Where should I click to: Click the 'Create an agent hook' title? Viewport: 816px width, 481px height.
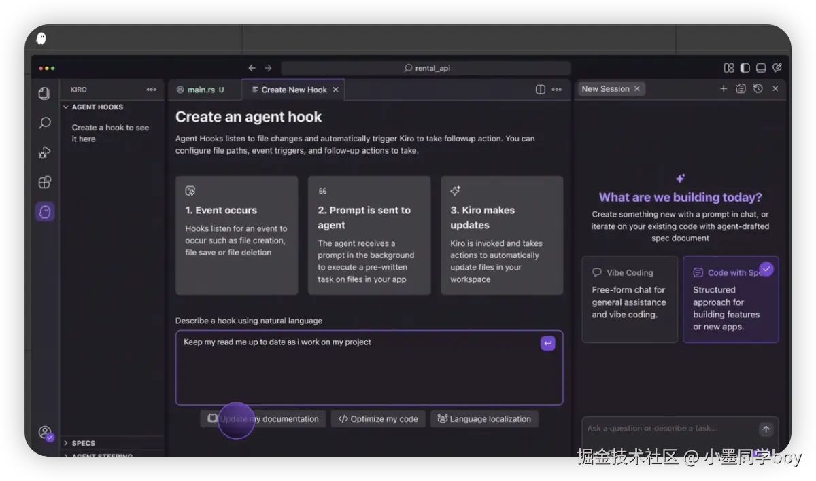click(x=248, y=117)
